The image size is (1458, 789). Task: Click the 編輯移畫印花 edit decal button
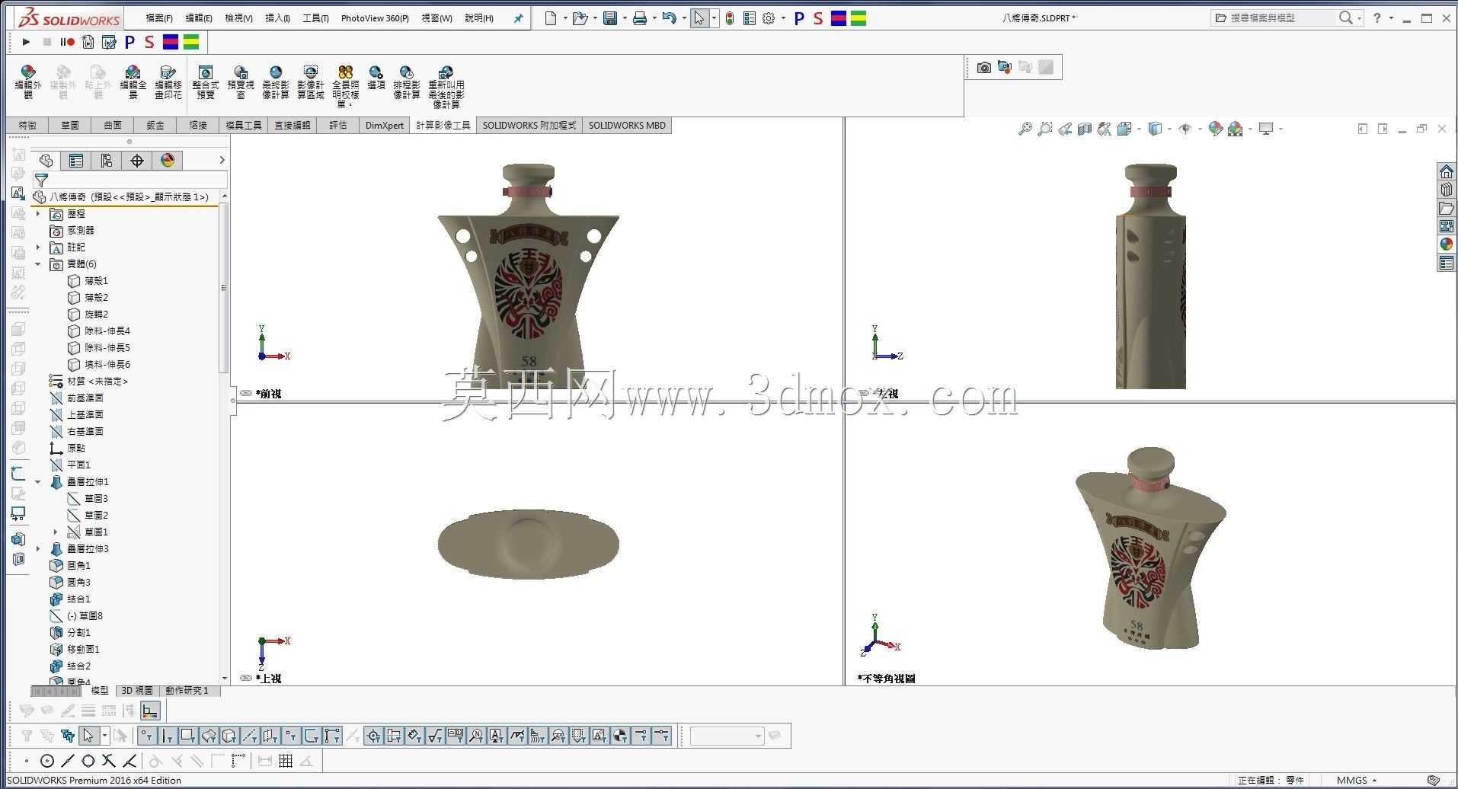168,82
